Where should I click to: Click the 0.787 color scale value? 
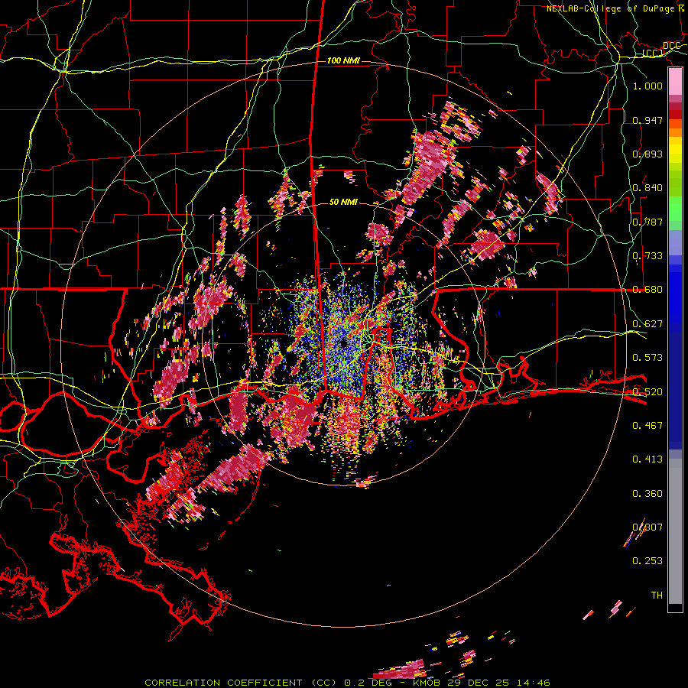pos(647,222)
